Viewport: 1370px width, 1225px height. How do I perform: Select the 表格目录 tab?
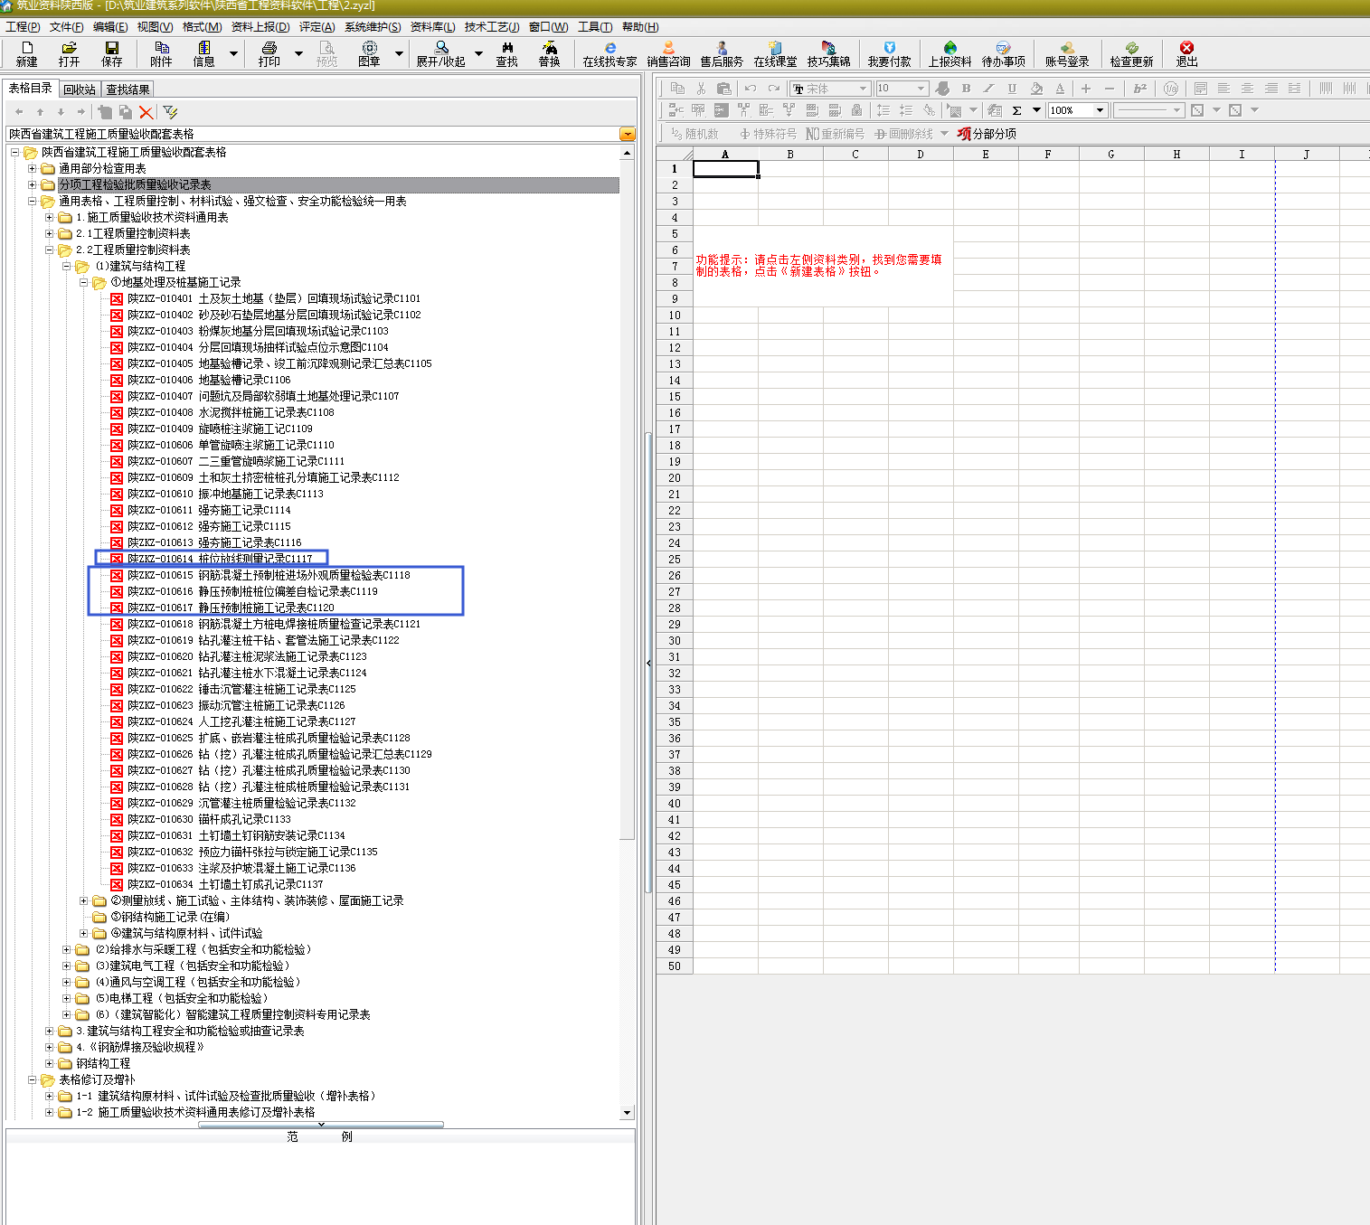(x=30, y=89)
